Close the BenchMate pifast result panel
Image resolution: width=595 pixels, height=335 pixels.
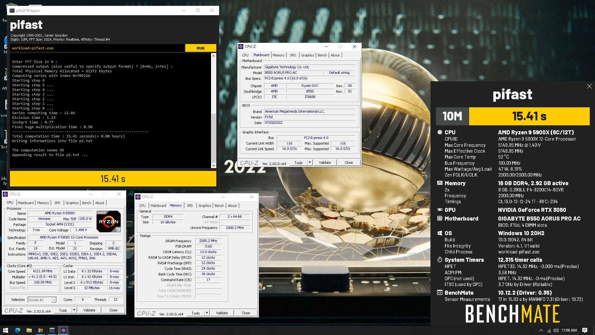coord(589,86)
